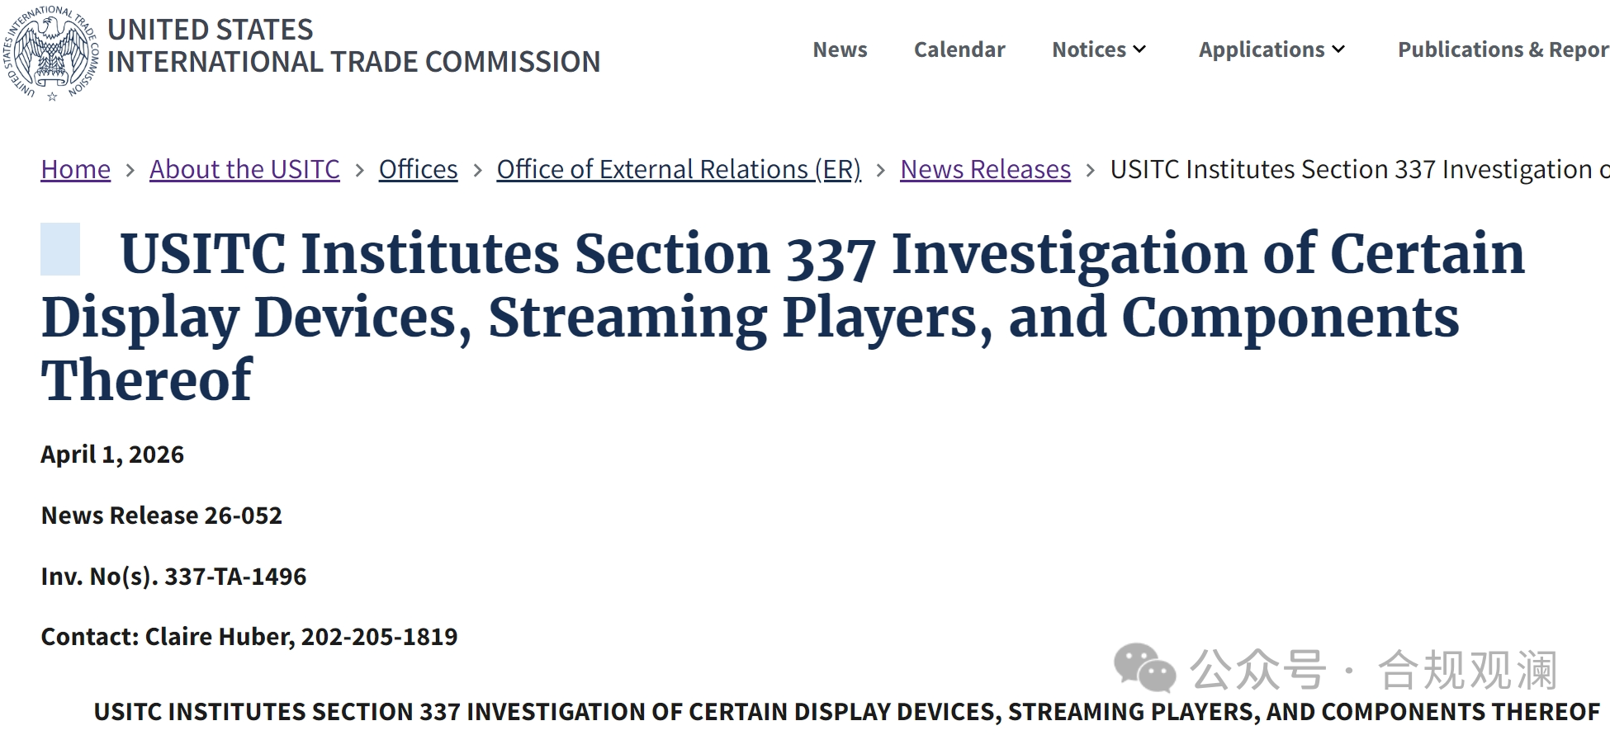This screenshot has width=1610, height=735.
Task: Click the USITC eagle seal logo
Action: tap(51, 53)
